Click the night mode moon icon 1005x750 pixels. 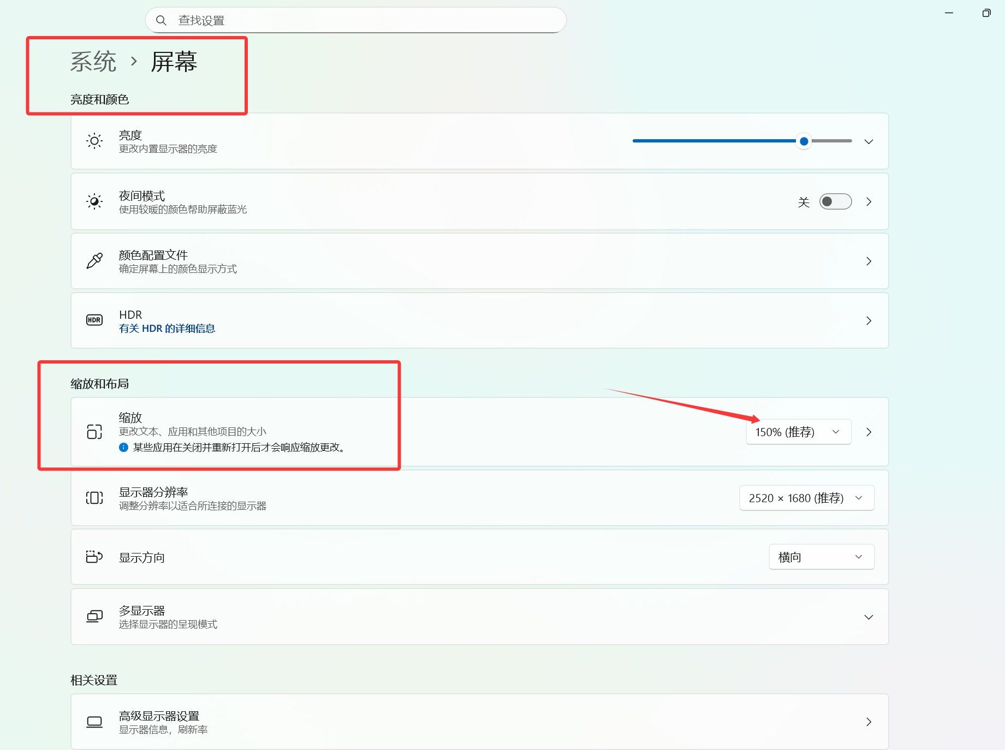(94, 201)
